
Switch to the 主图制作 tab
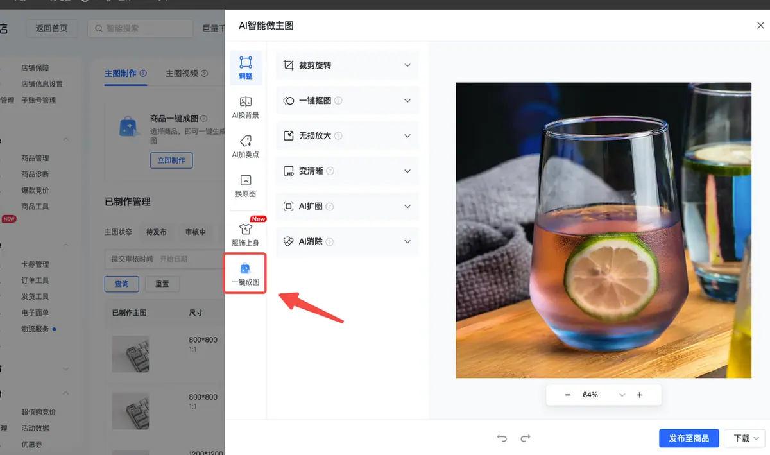[121, 74]
